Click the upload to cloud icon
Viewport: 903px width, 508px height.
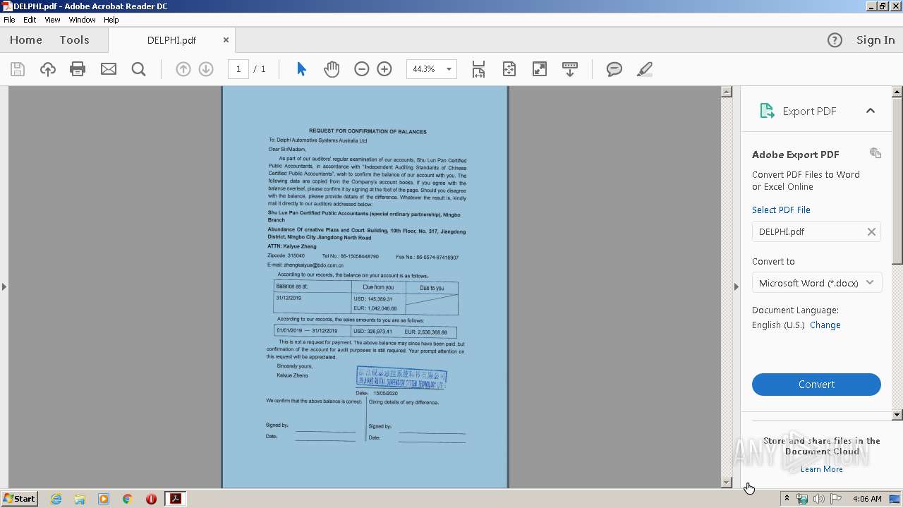[47, 69]
